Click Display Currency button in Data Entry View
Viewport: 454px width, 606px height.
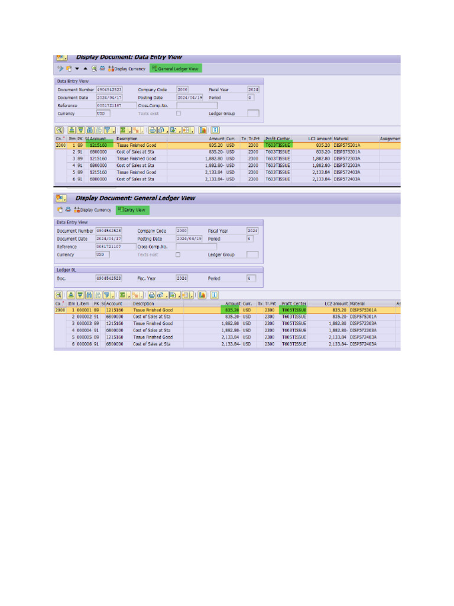pos(127,69)
